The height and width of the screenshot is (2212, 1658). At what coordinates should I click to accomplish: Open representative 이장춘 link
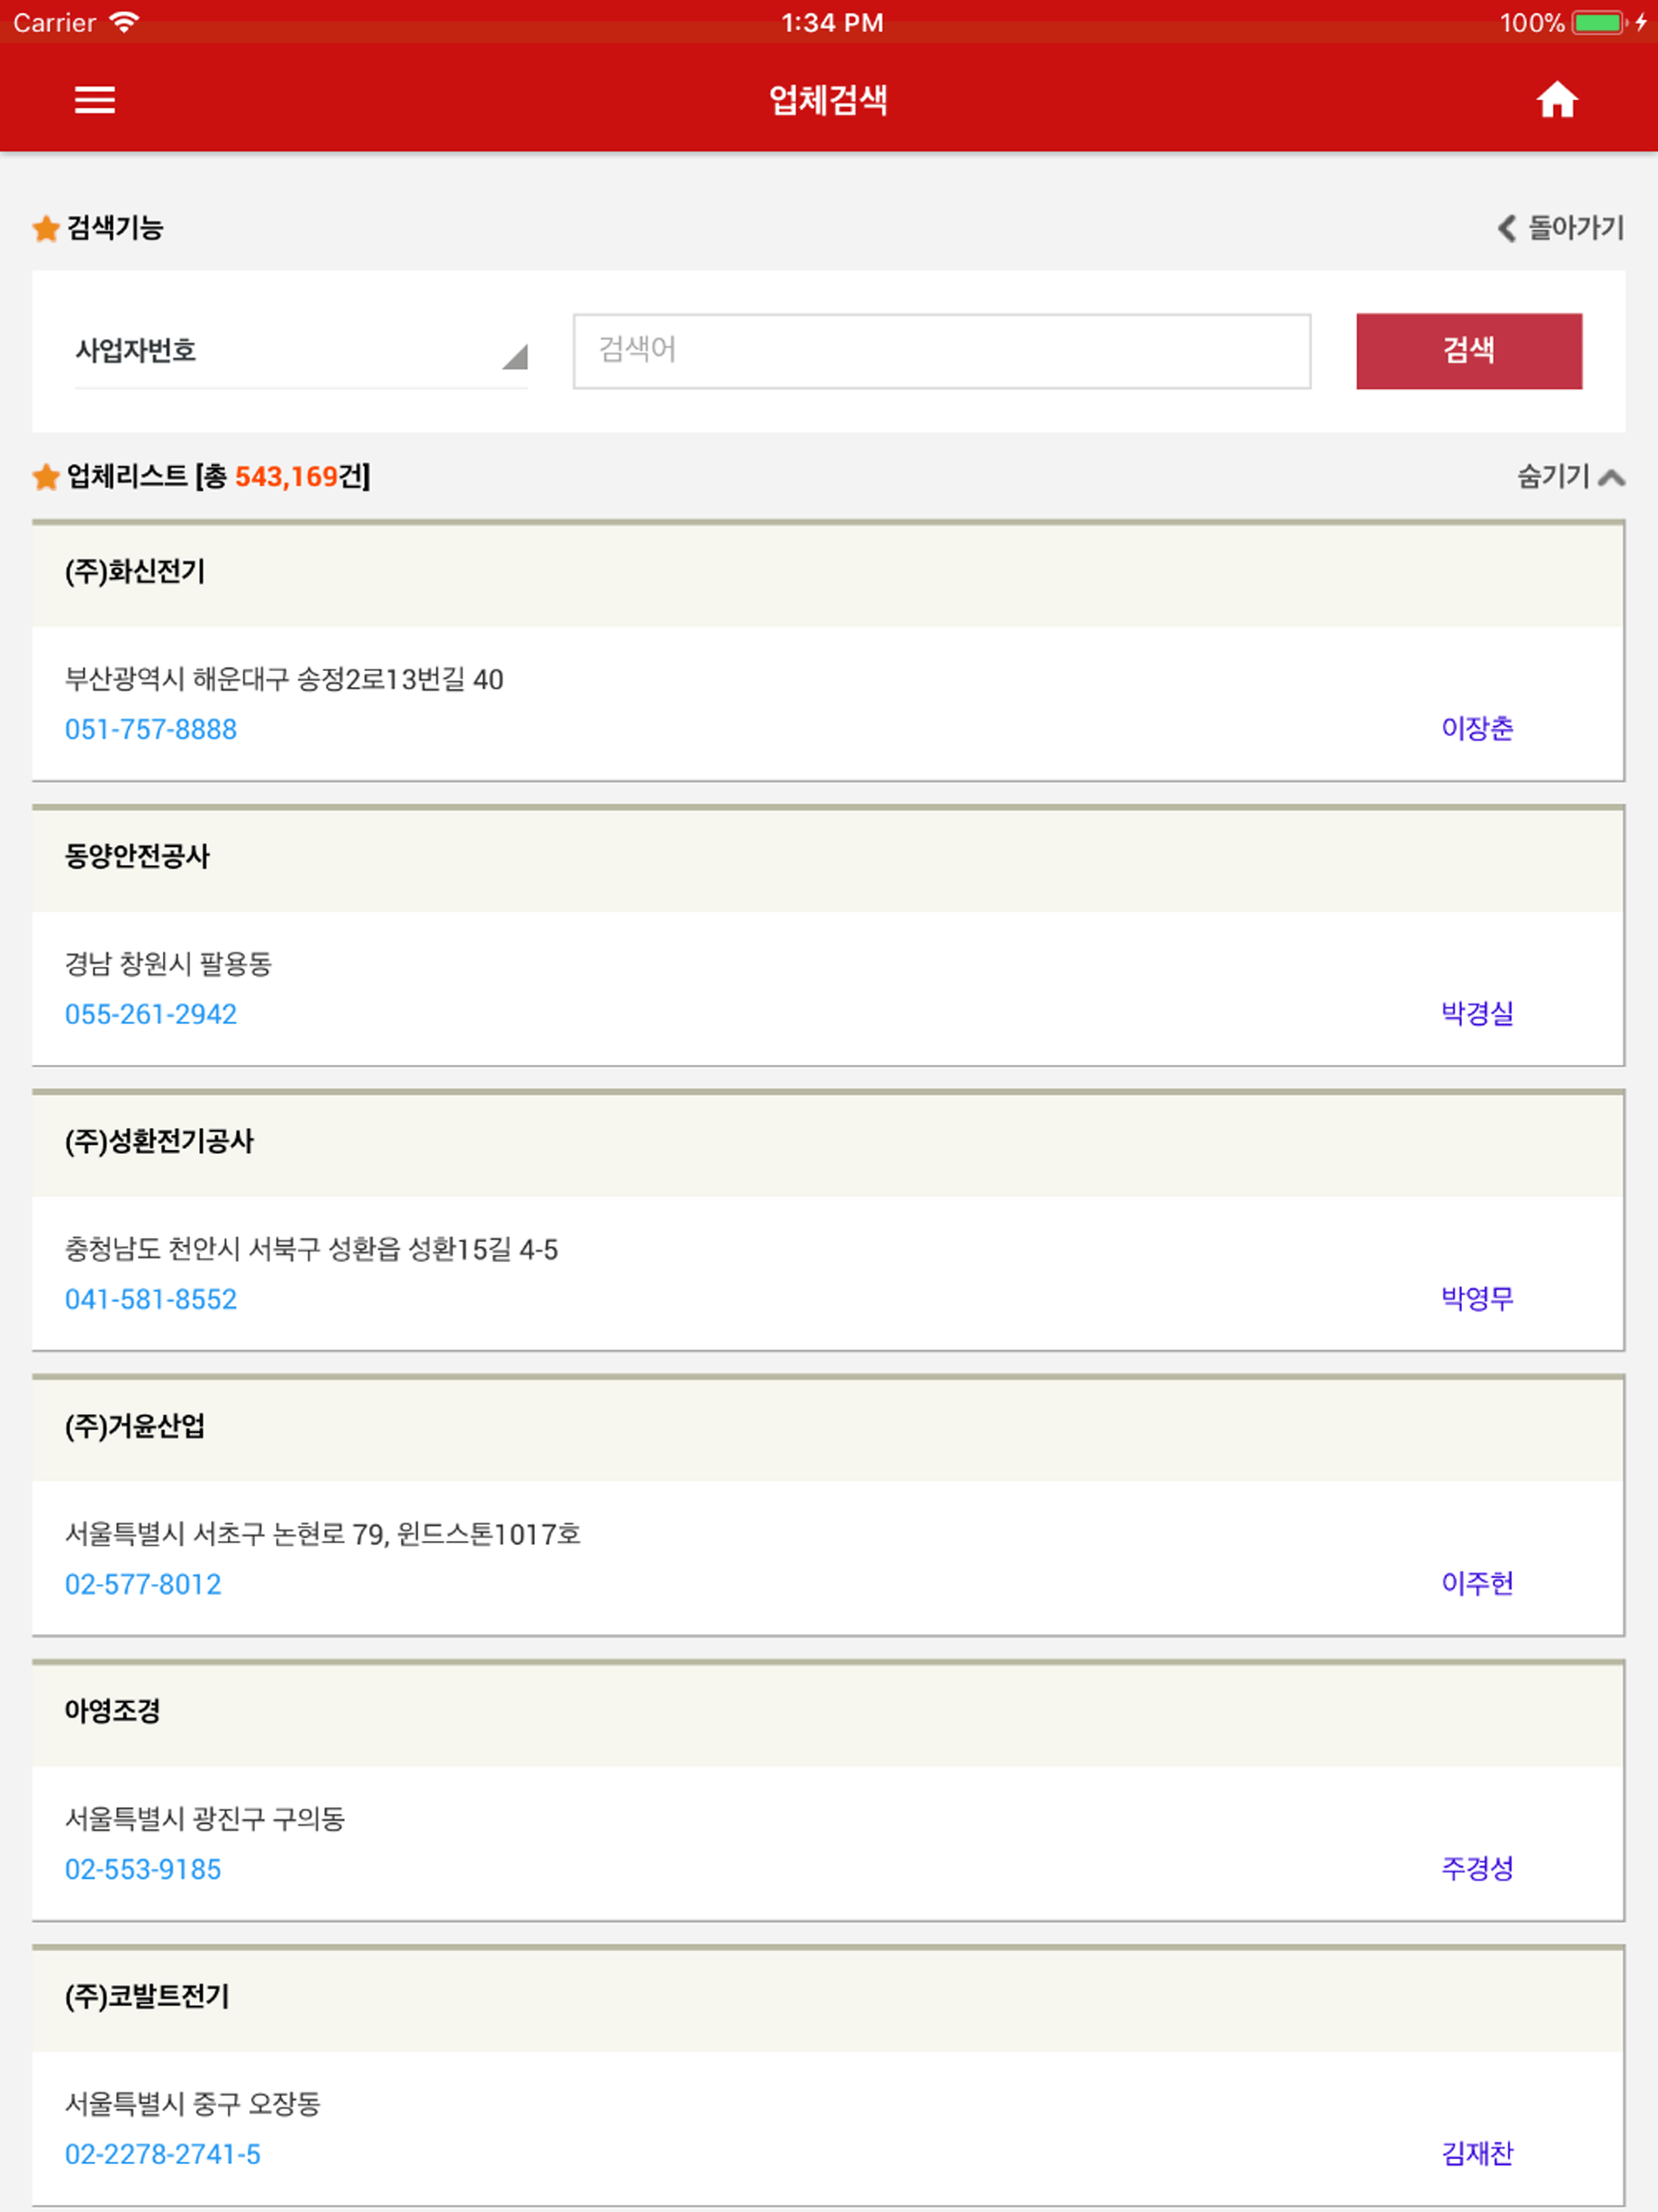(1477, 728)
